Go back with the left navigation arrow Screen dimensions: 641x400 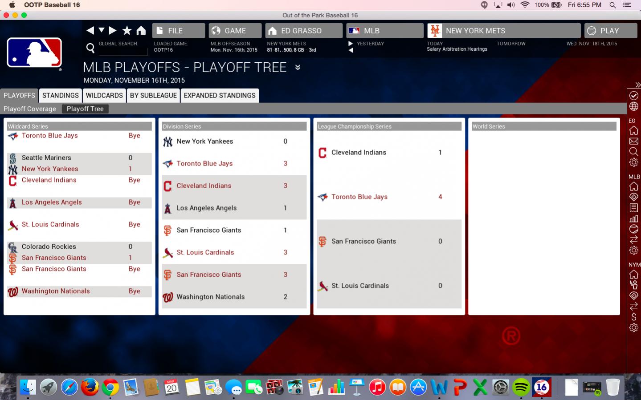(90, 30)
